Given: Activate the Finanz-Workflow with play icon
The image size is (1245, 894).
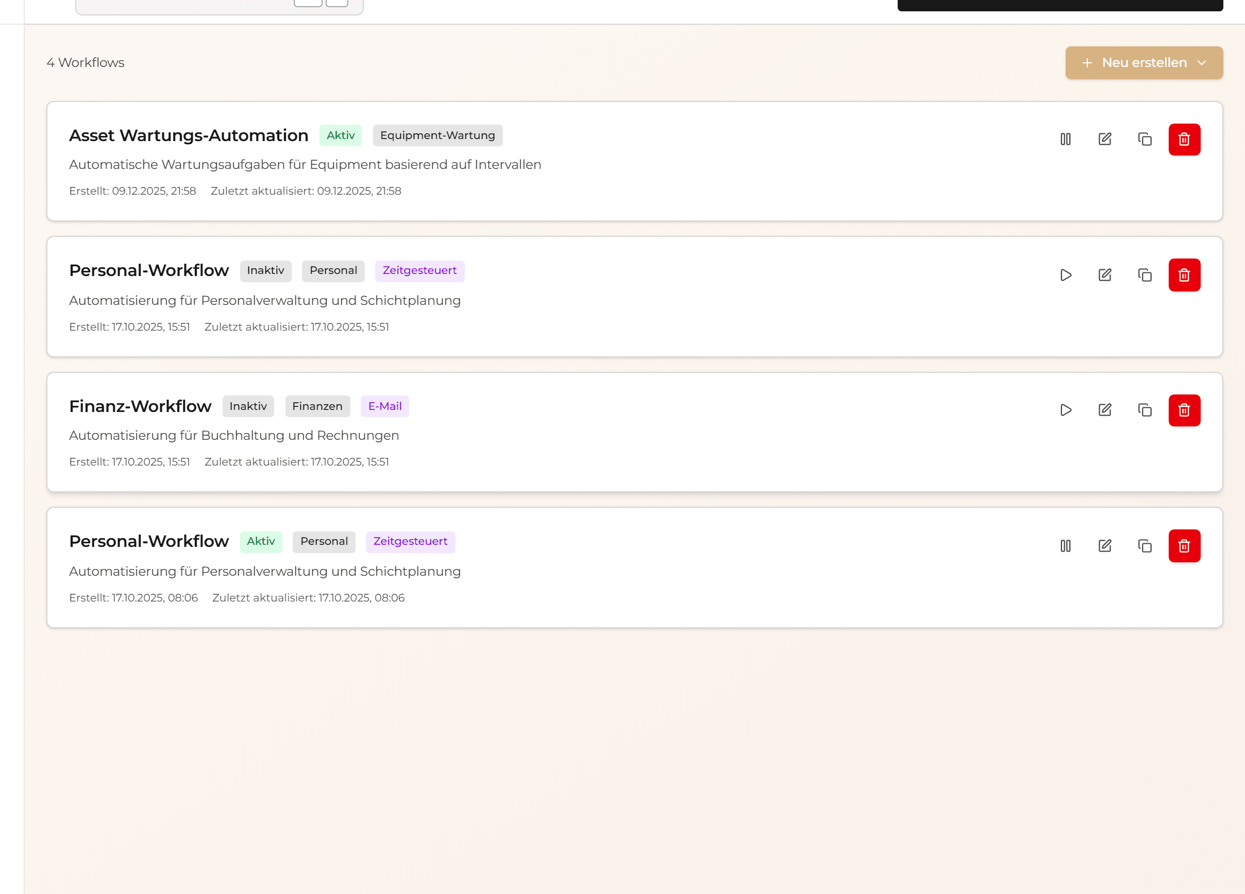Looking at the screenshot, I should tap(1066, 410).
